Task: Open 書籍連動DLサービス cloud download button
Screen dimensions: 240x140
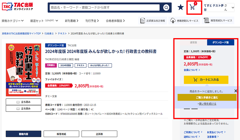Action: 184,21
